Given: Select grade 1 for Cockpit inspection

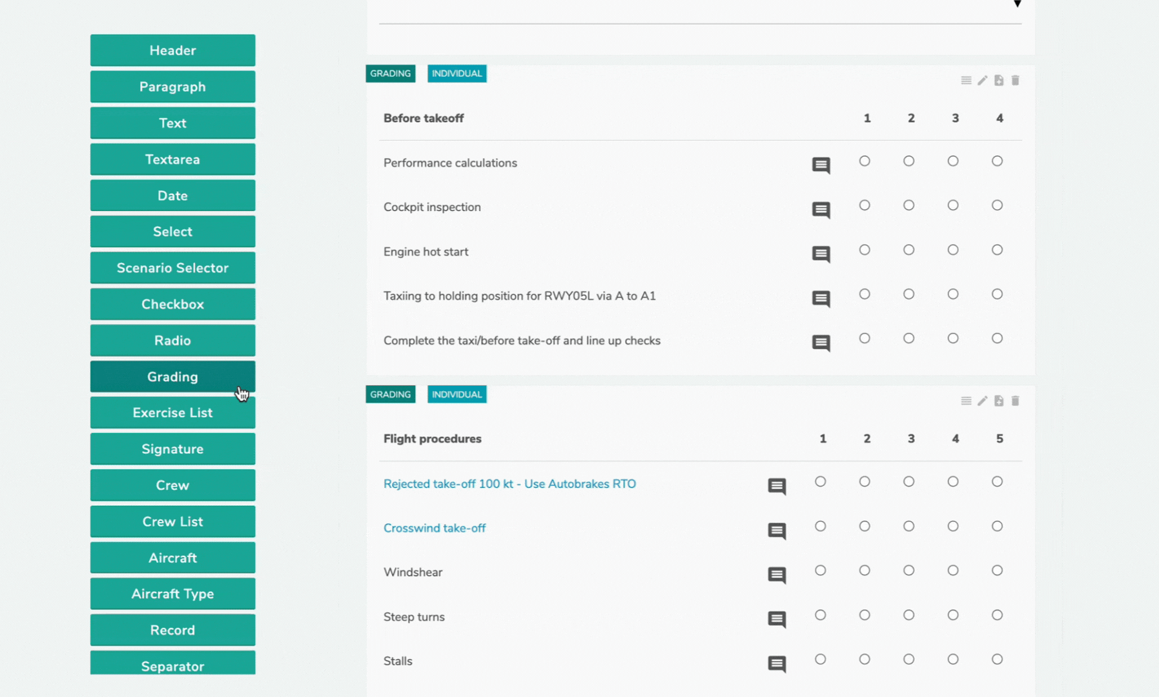Looking at the screenshot, I should (x=865, y=205).
